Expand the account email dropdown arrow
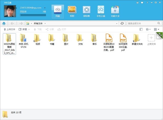 pos(45,8)
